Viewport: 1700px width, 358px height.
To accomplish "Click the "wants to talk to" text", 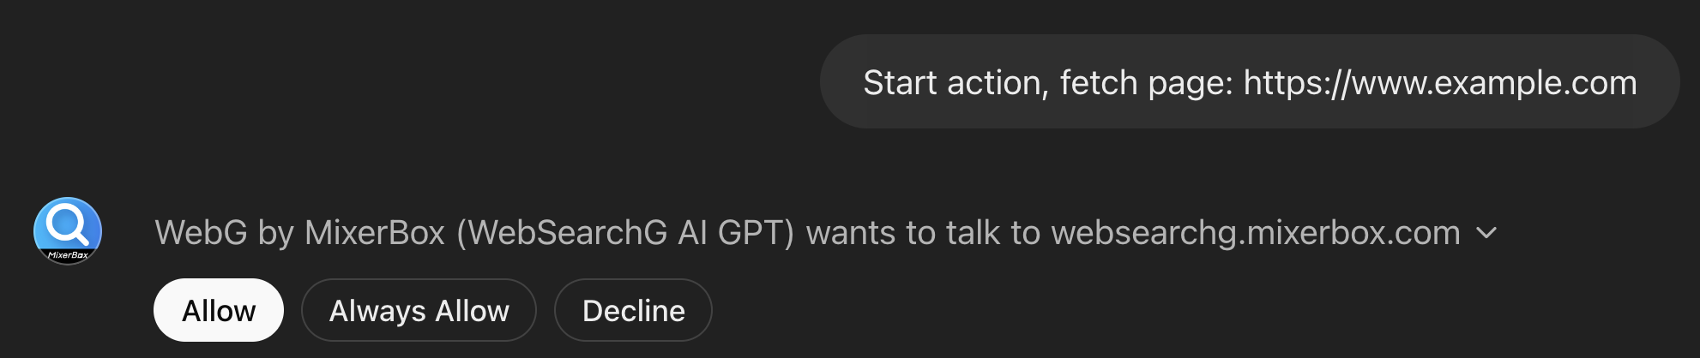I will [924, 233].
